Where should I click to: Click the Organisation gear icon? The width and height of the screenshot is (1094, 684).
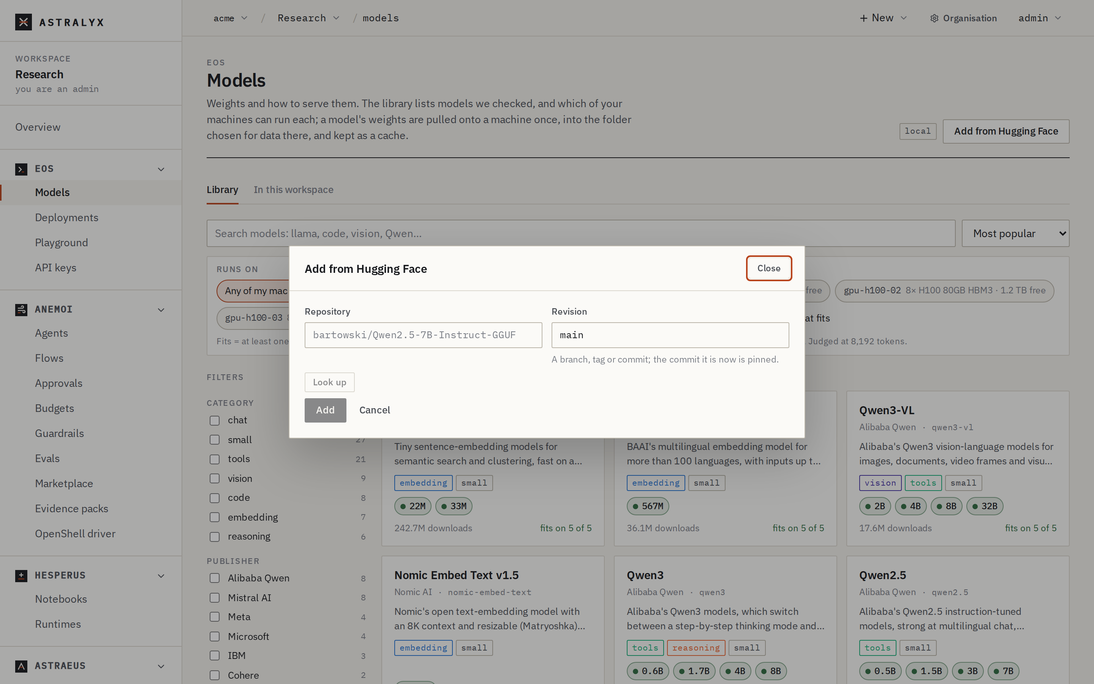click(x=934, y=19)
